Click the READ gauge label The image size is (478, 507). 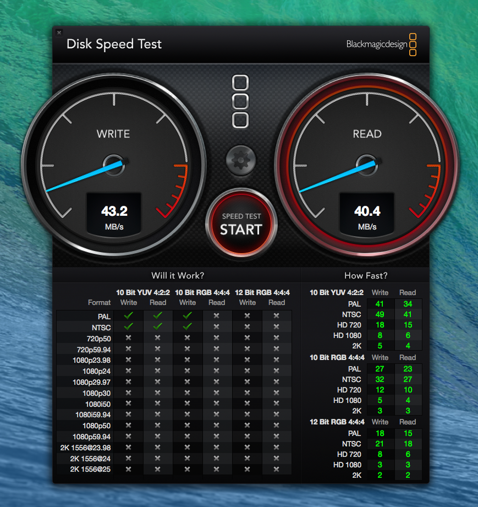tap(367, 134)
